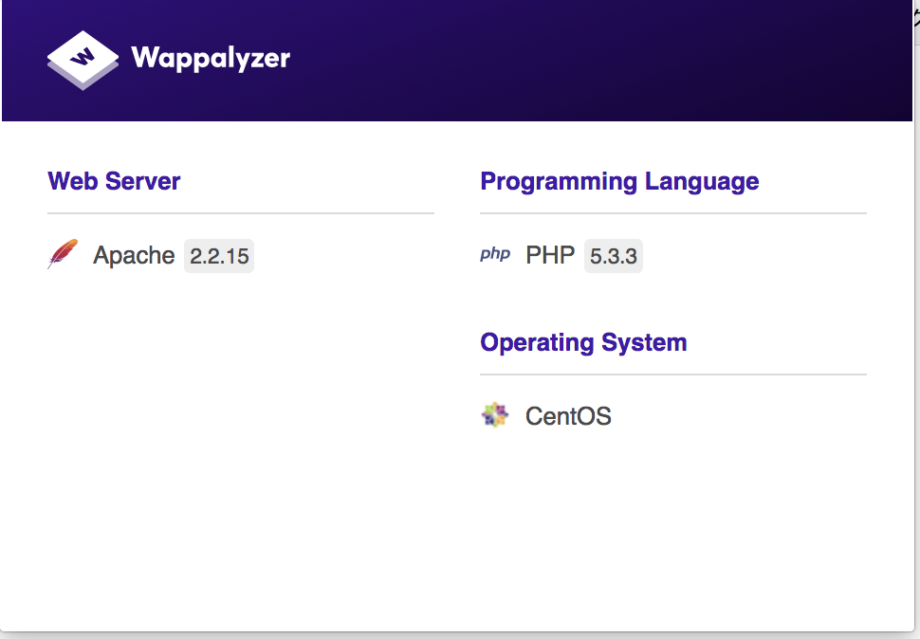Open the PHP technology link
This screenshot has height=639, width=920.
[x=550, y=256]
